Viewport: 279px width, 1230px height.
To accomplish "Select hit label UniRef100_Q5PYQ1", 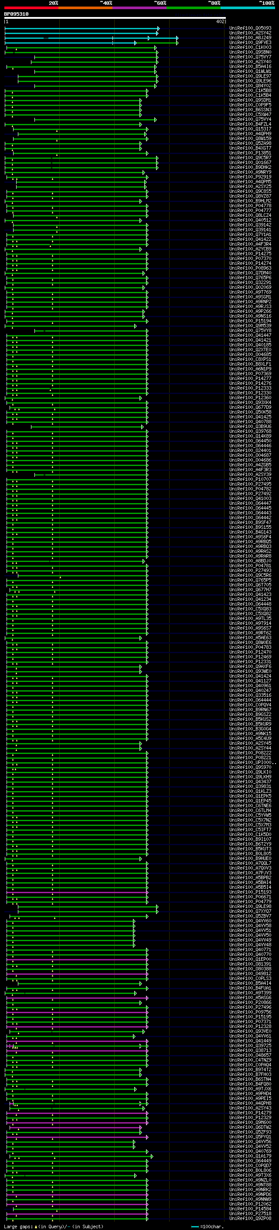I will click(250, 1137).
